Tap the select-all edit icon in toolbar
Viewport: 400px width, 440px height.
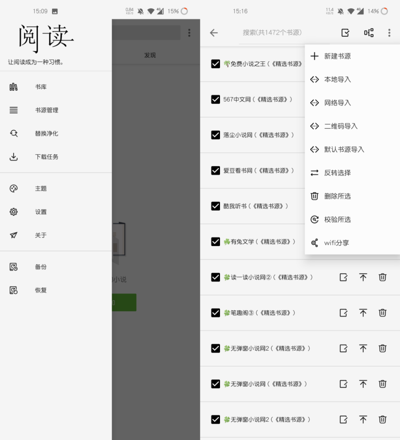pyautogui.click(x=345, y=33)
